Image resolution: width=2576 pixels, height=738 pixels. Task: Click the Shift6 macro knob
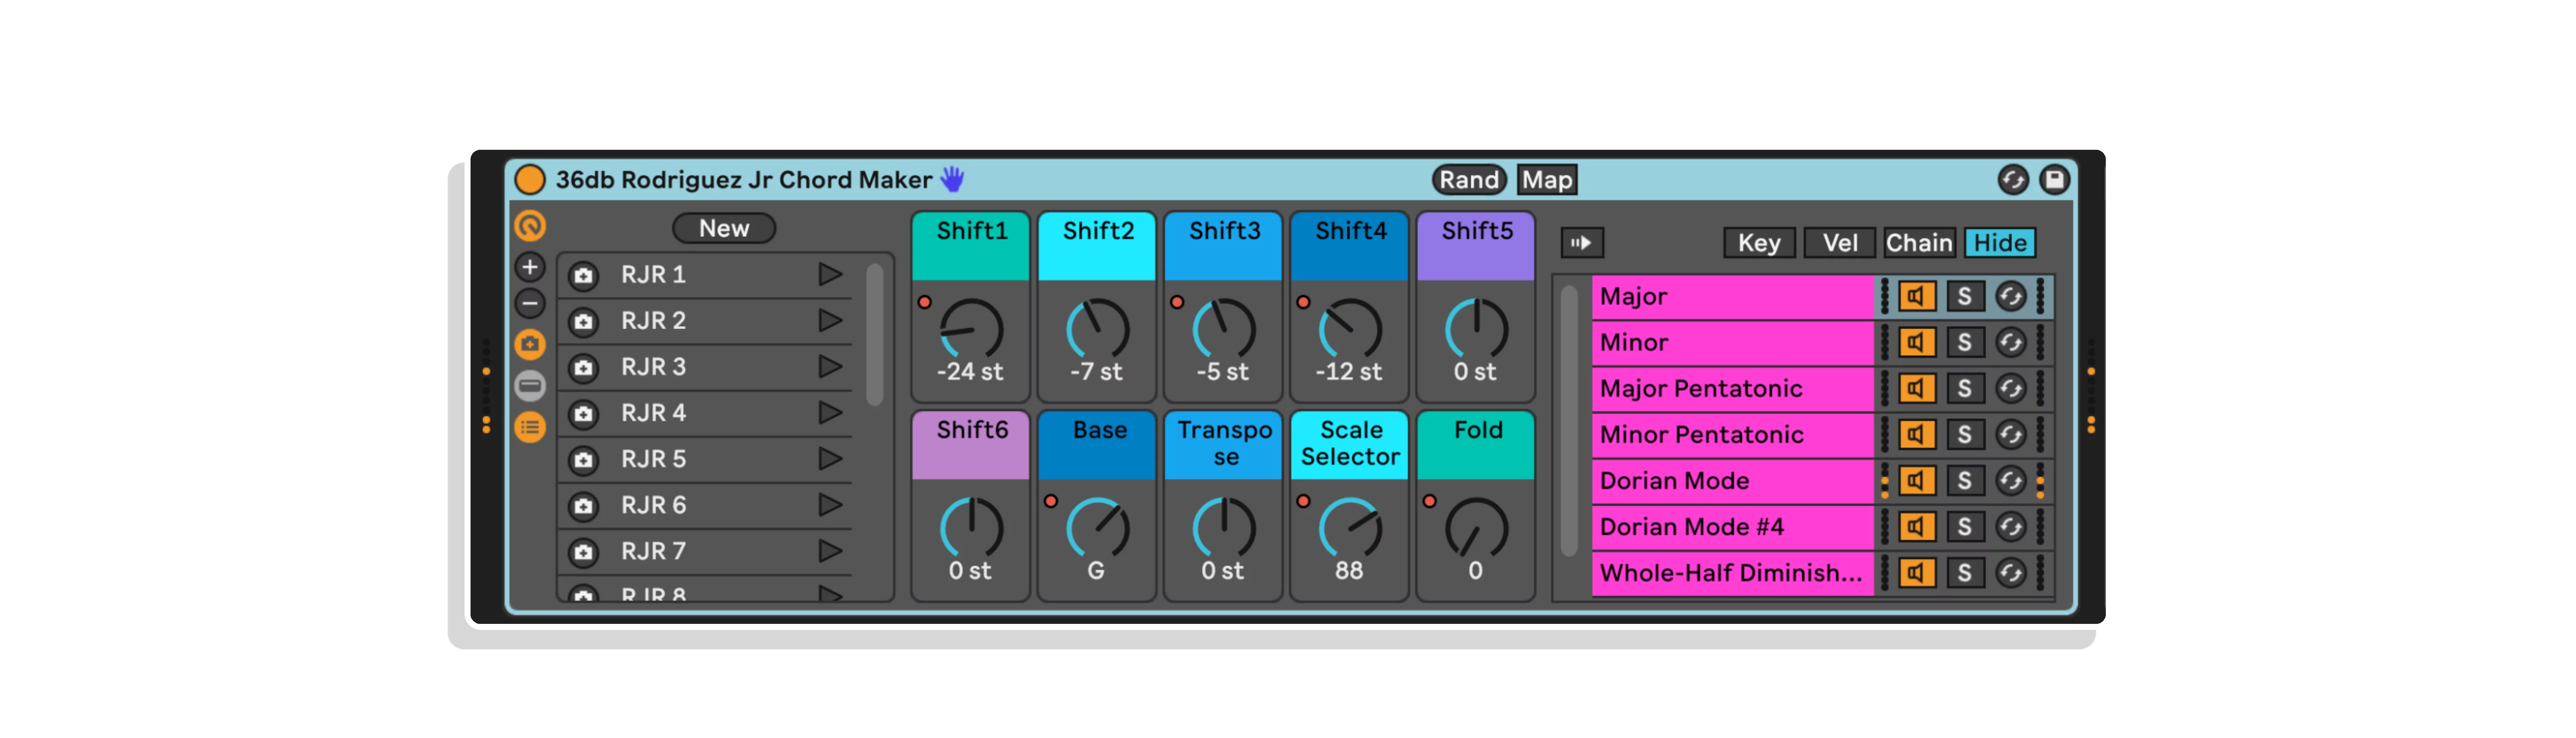(x=971, y=528)
